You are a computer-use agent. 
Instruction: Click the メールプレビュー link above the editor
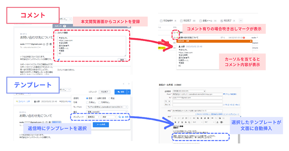point(232,114)
